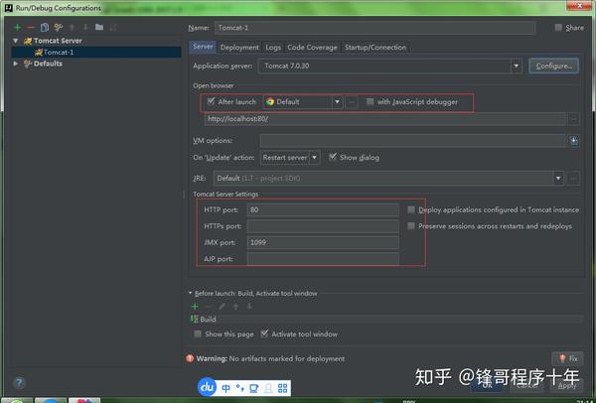
Task: Switch to the Logs tab
Action: coord(273,48)
